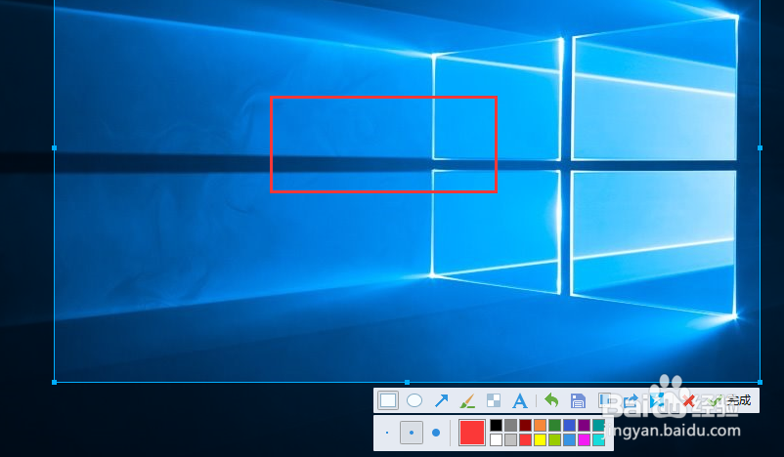Pick the dark gray color swatch
The image size is (784, 457).
click(x=510, y=425)
